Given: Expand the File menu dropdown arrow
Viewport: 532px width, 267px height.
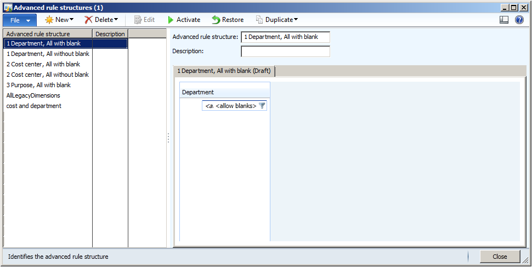Looking at the screenshot, I should click(28, 21).
